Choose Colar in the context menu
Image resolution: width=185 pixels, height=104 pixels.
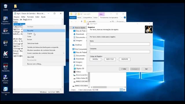(x=44, y=36)
